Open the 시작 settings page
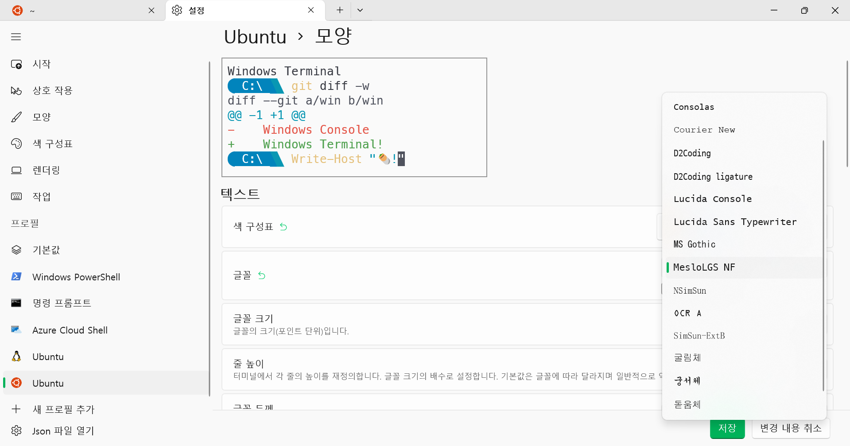 point(105,64)
